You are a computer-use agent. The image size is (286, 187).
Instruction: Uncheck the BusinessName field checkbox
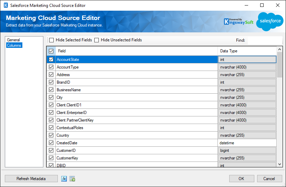51,90
